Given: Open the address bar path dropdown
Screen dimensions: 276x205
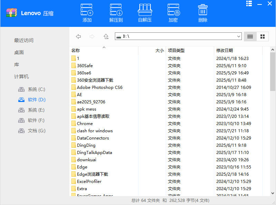Looking at the screenshot, I should click(x=238, y=36).
